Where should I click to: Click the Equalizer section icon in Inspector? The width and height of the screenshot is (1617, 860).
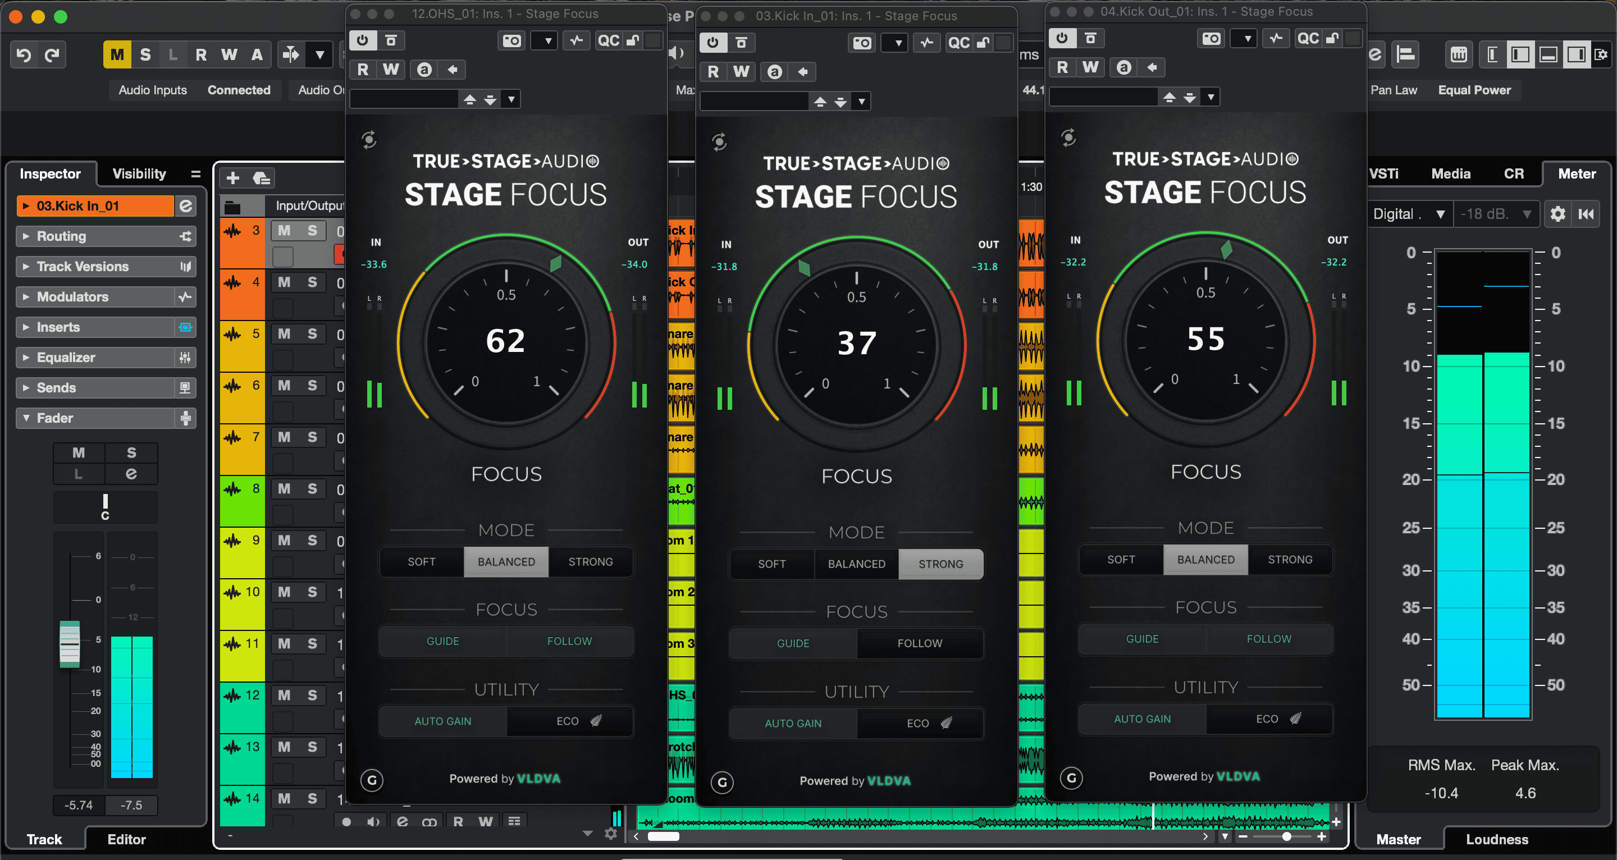click(x=185, y=358)
